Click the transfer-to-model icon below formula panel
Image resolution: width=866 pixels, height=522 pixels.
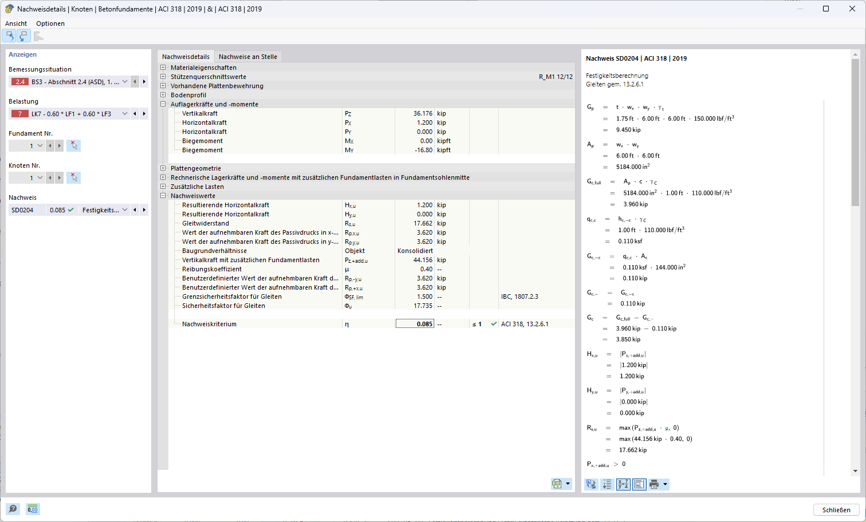[591, 484]
